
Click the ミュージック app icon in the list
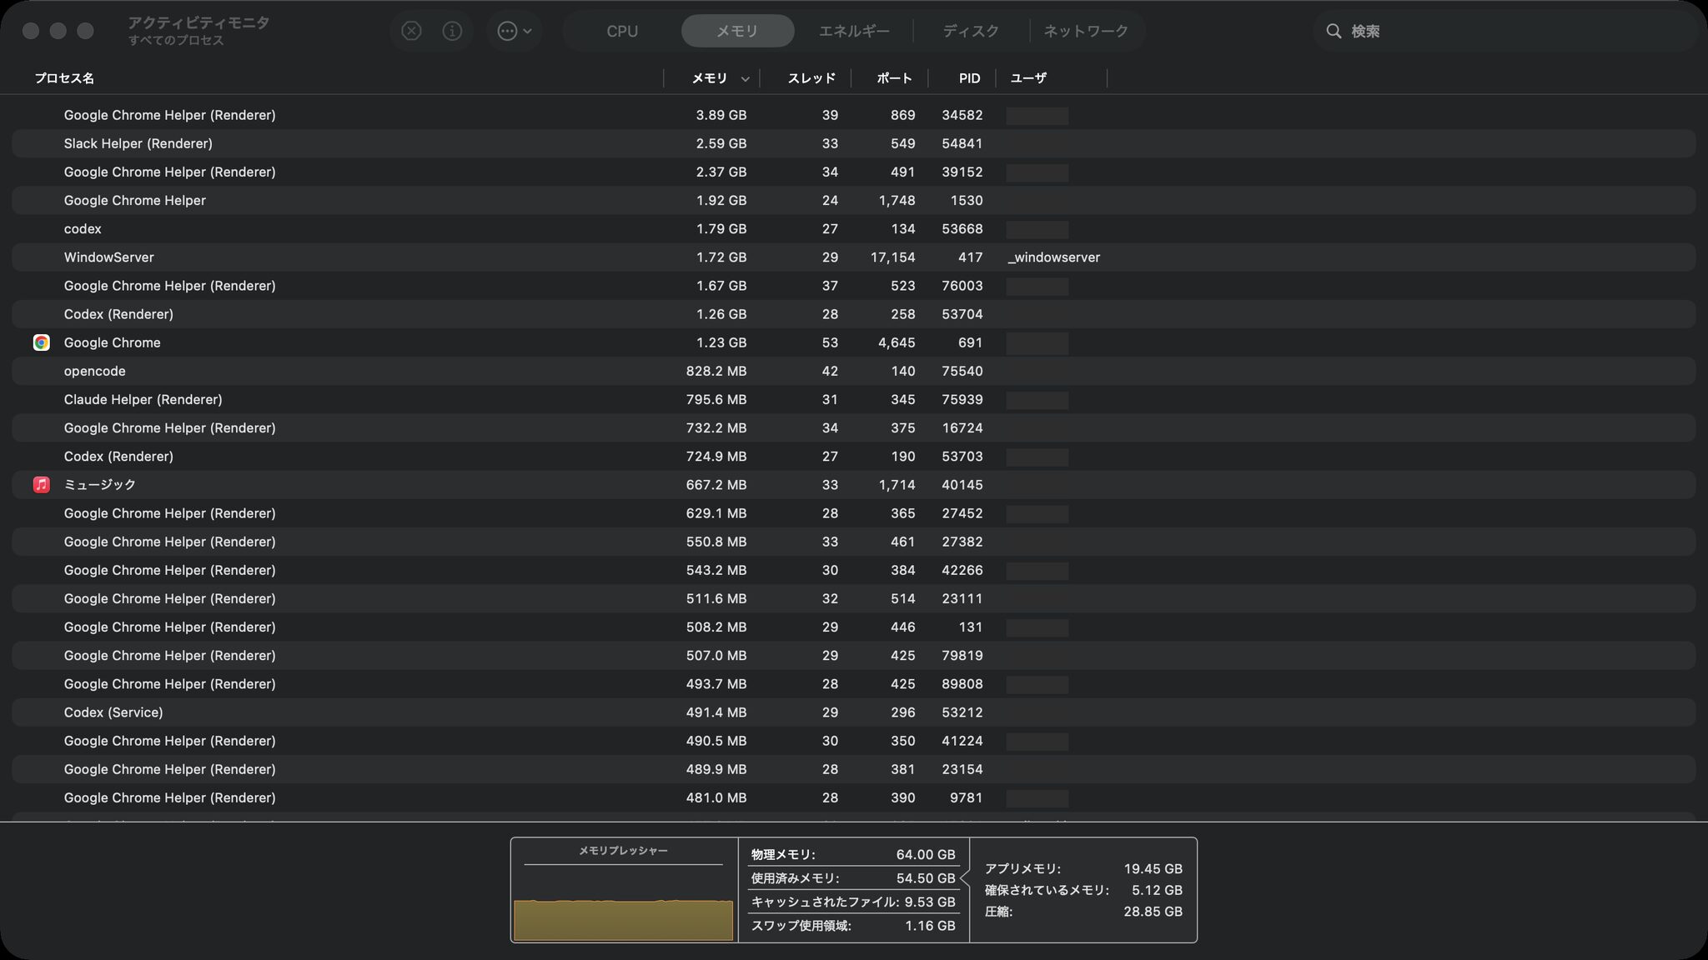41,485
